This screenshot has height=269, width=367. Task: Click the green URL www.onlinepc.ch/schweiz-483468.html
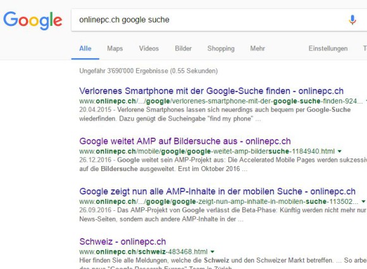pos(143,252)
